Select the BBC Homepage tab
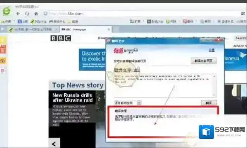Viewport: 247px width, 148px height. click(x=86, y=29)
